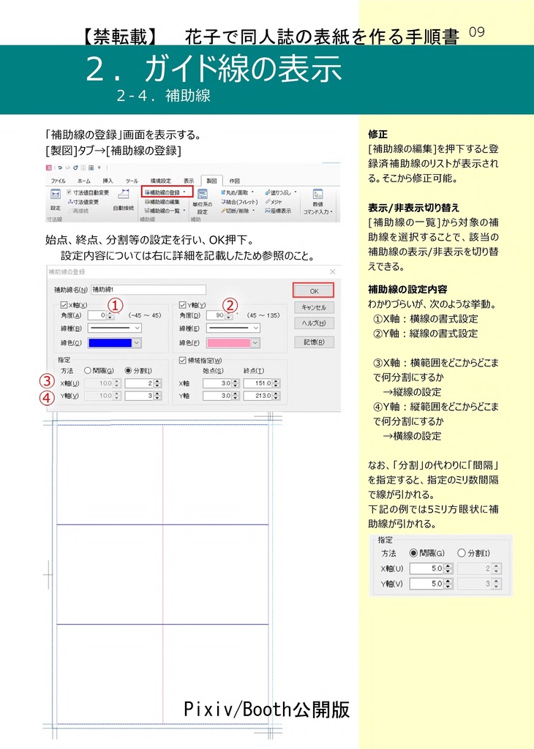Pick the pink 線色(F) color swatch
This screenshot has width=534, height=749.
228,342
